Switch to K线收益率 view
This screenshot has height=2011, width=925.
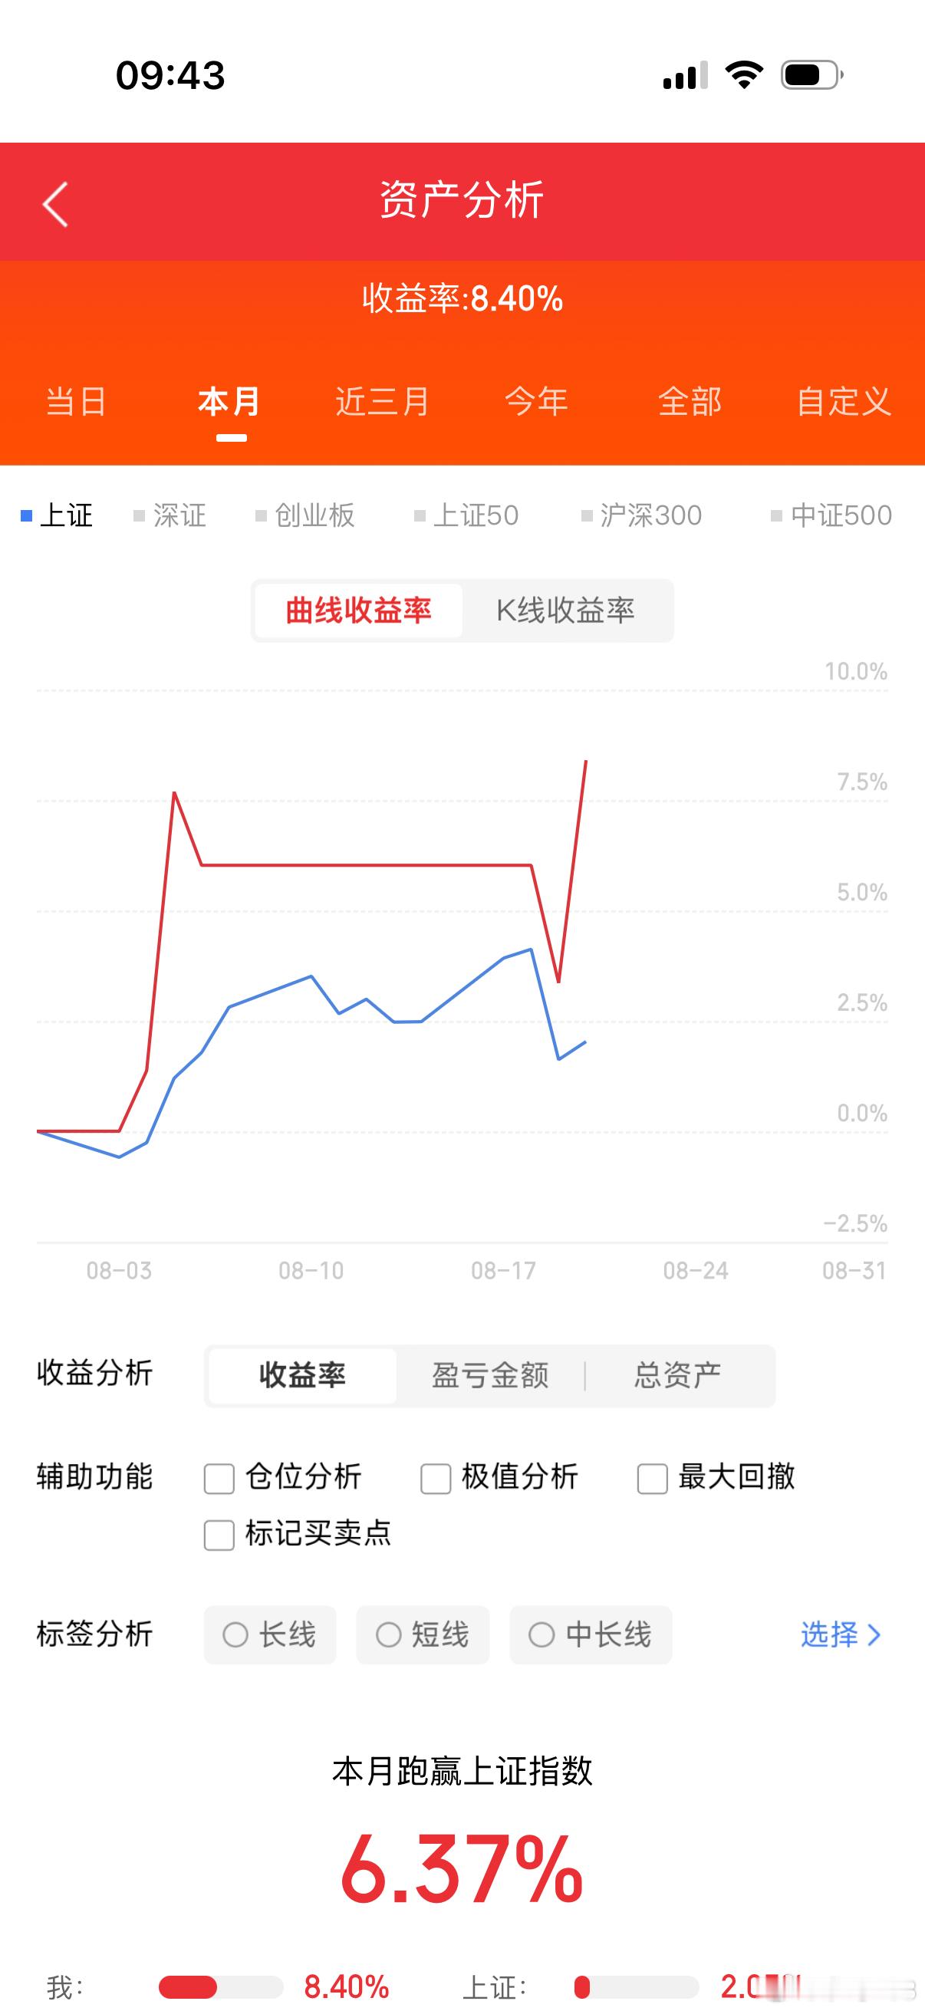566,611
